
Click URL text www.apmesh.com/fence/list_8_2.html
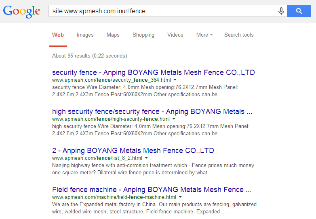[x=97, y=158]
